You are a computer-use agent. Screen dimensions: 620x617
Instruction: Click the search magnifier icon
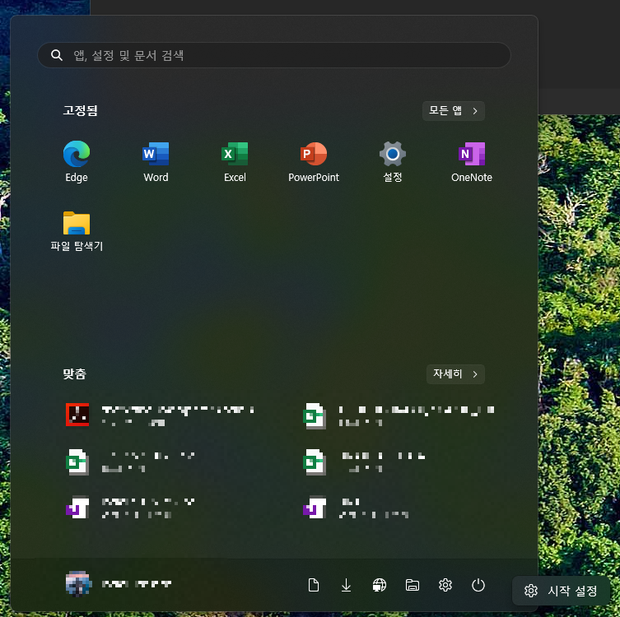57,55
